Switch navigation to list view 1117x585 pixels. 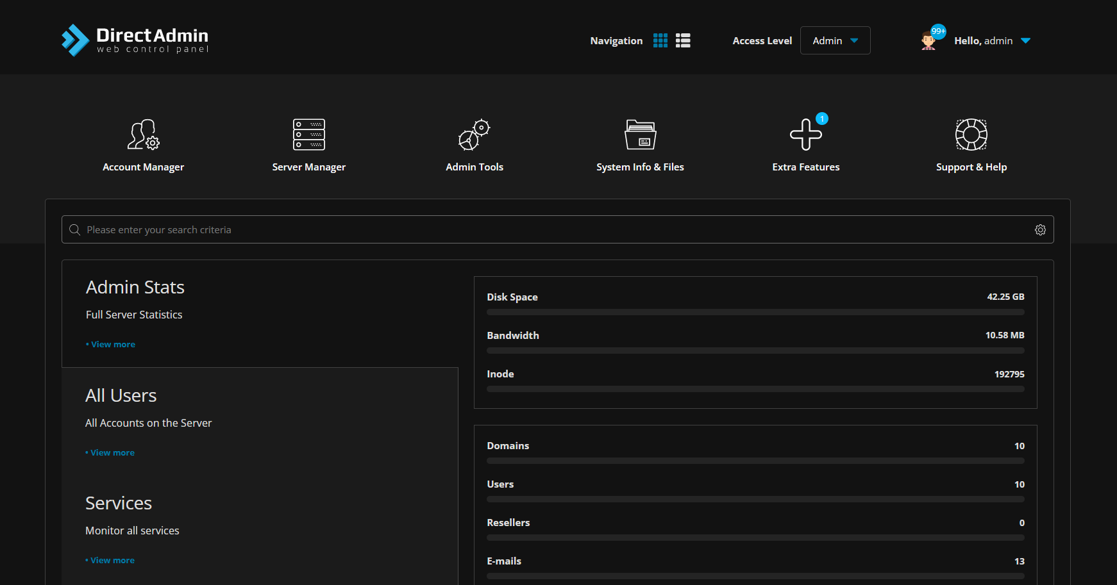[683, 40]
